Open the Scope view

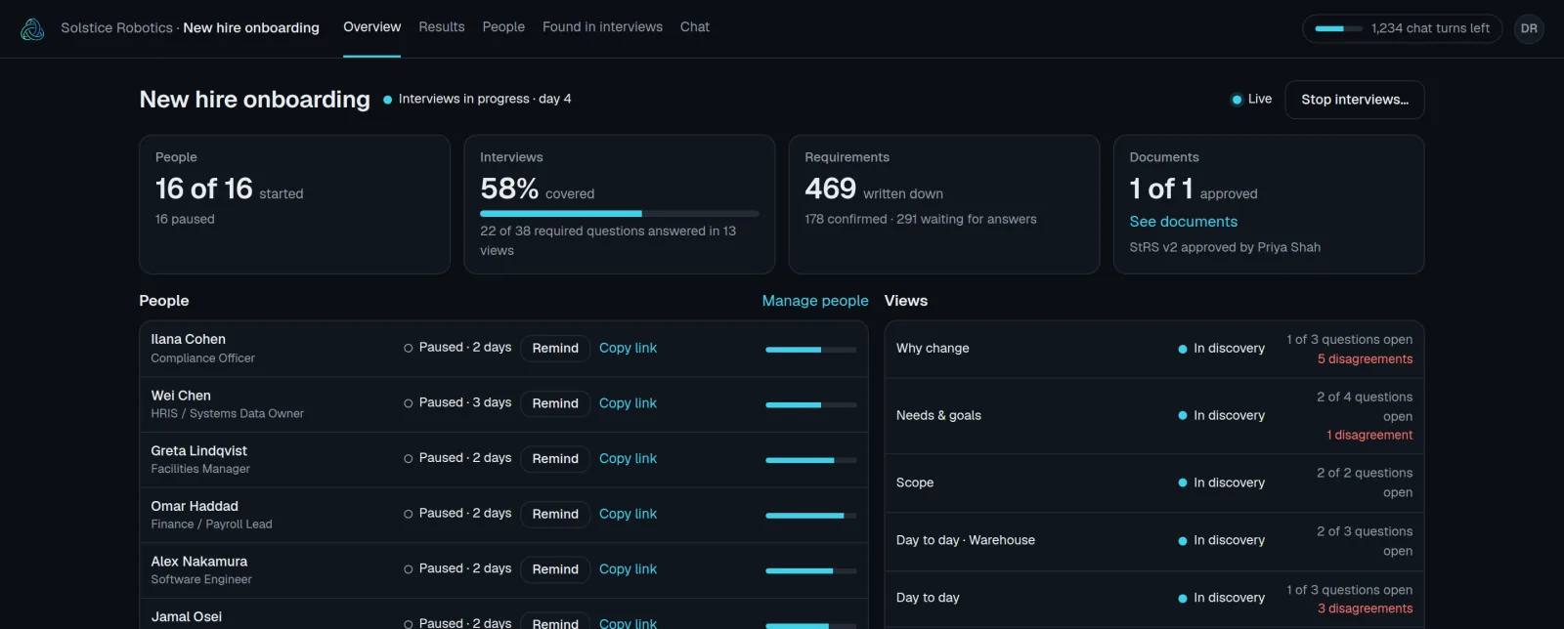pos(1153,482)
